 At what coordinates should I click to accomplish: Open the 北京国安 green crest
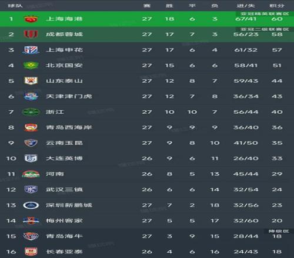coord(31,65)
